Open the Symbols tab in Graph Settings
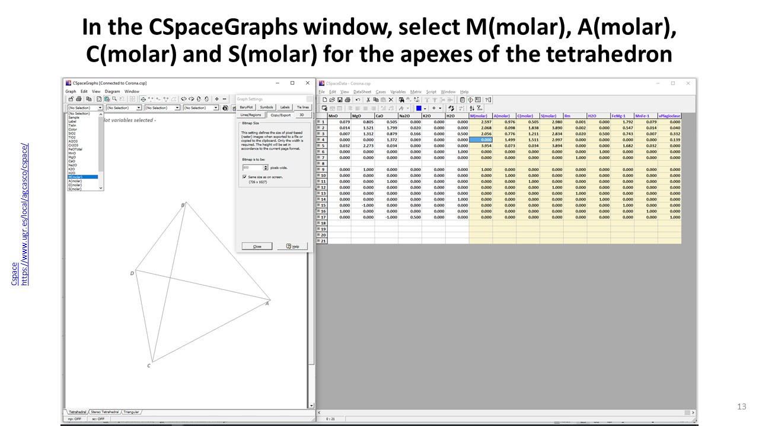The height and width of the screenshot is (426, 759). [267, 107]
